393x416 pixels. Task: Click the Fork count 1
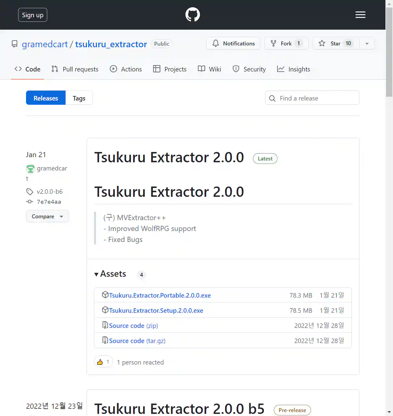(299, 43)
